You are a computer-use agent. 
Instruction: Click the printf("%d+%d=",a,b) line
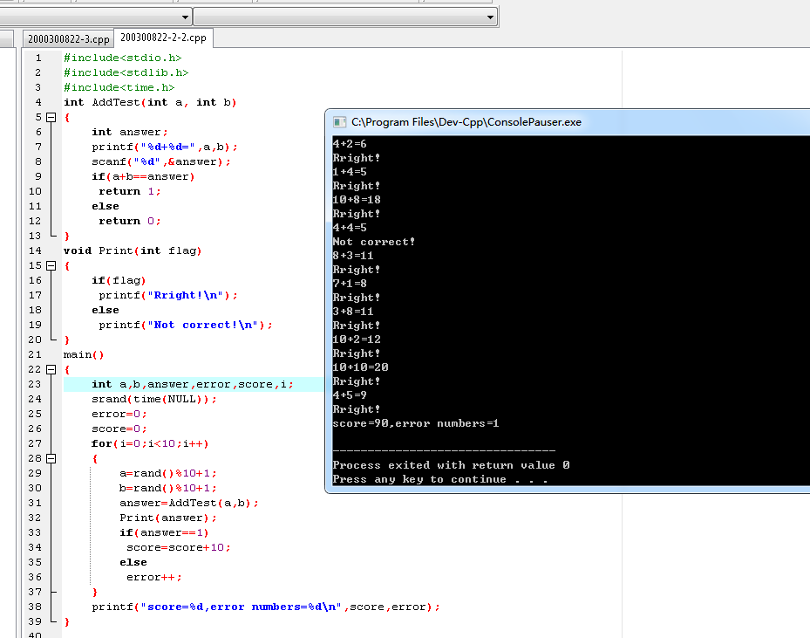tap(165, 147)
